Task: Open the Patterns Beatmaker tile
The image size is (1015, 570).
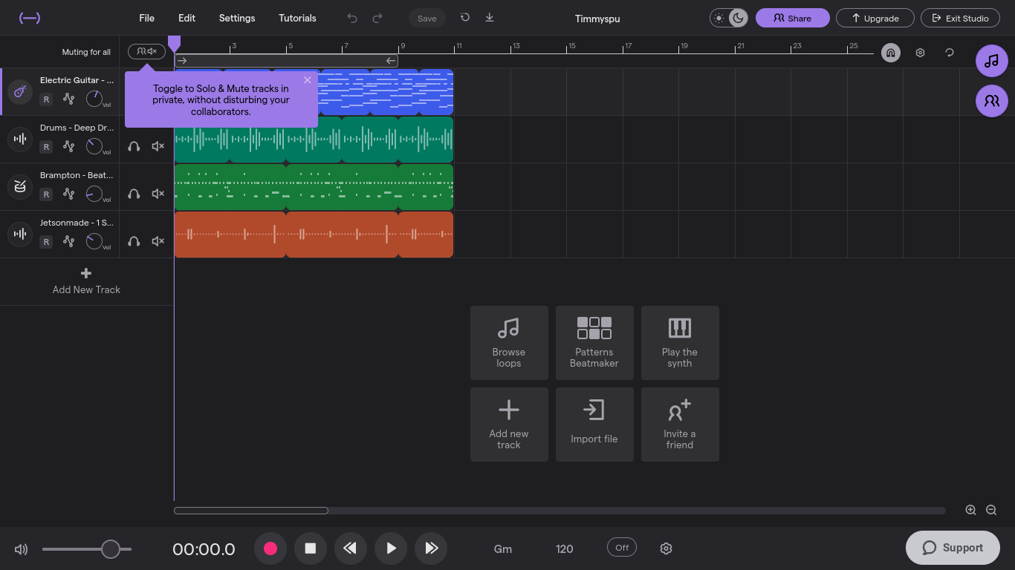Action: pos(594,343)
